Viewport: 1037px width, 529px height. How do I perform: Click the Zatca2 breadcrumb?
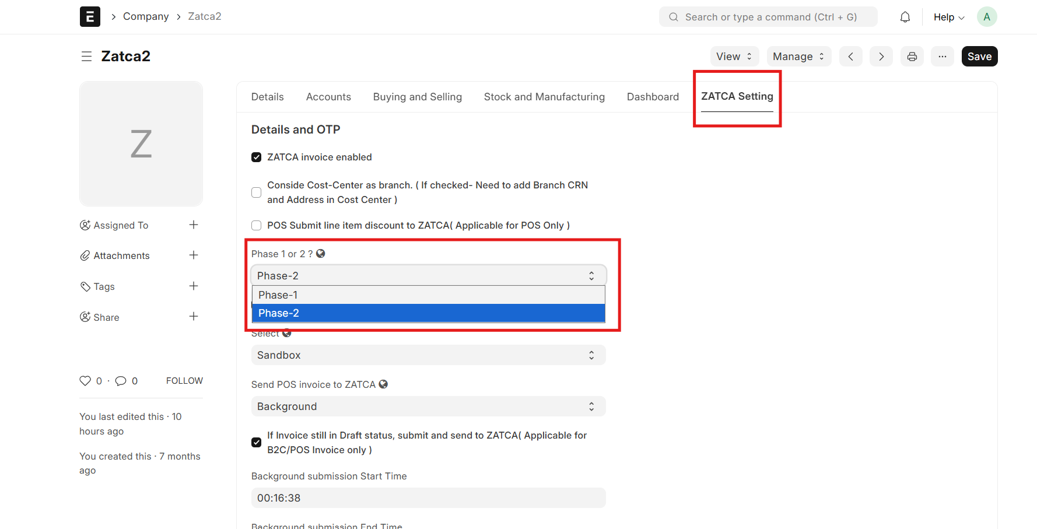(205, 16)
